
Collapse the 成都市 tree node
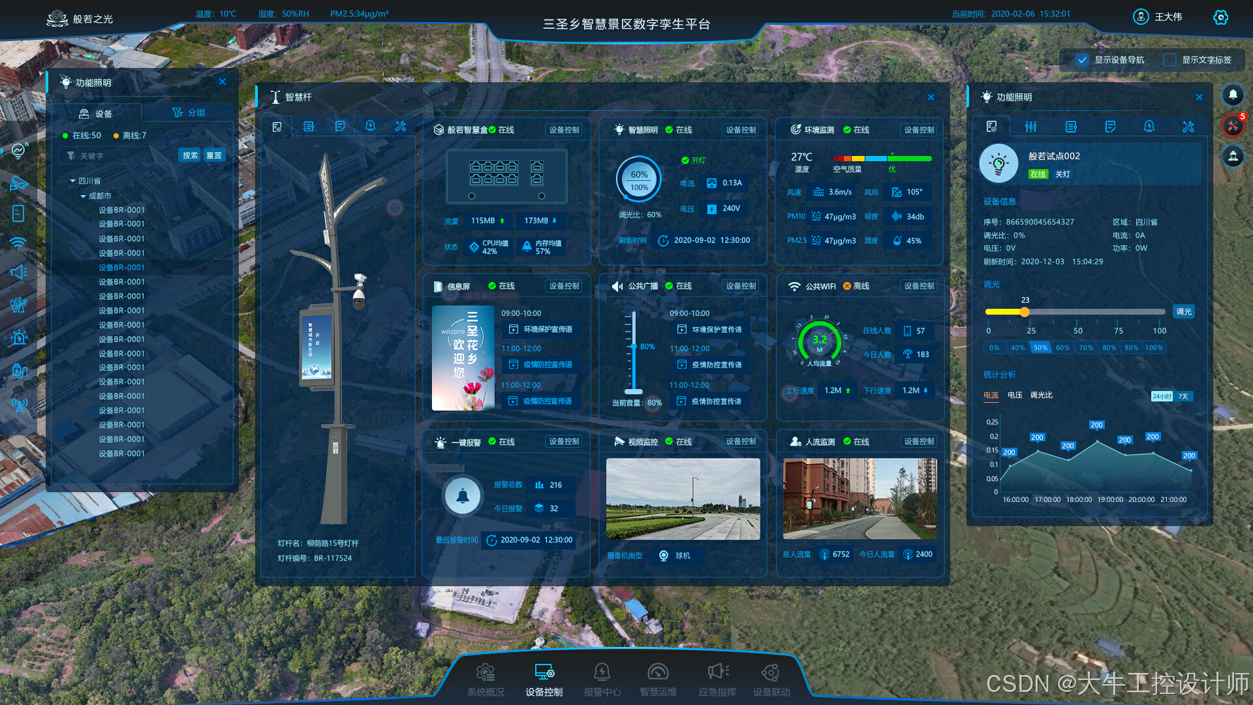(83, 196)
